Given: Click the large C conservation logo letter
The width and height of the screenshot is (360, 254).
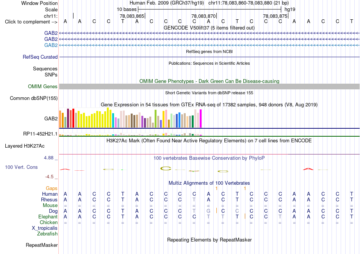Looking at the screenshot, I should click(166, 168).
